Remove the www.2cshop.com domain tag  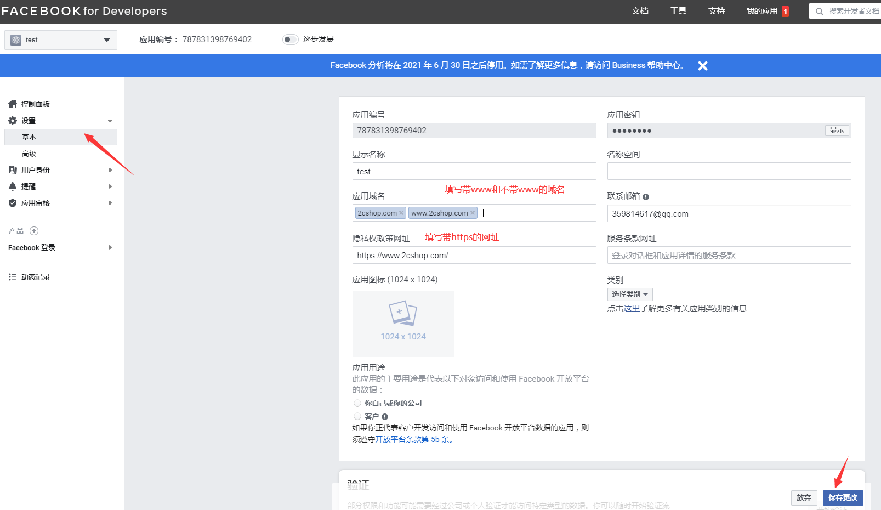coord(473,213)
